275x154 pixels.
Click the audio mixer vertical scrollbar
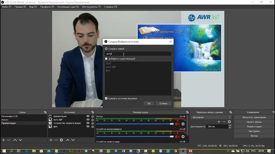click(187, 125)
